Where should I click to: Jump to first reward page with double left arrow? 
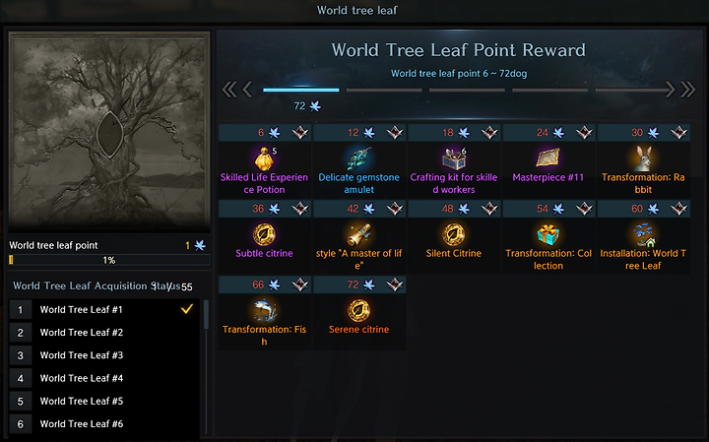(x=229, y=90)
